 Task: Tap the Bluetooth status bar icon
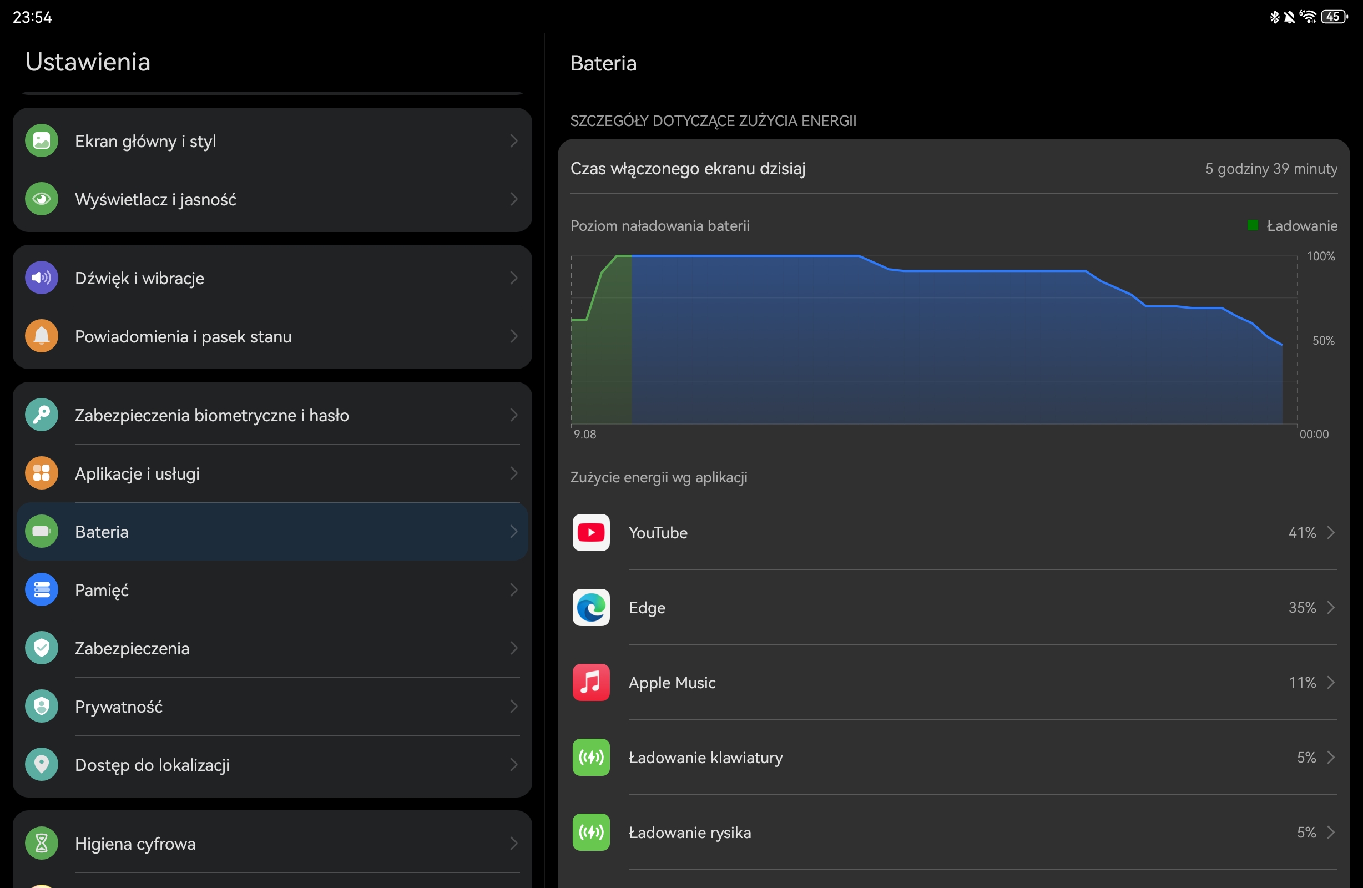pos(1275,17)
